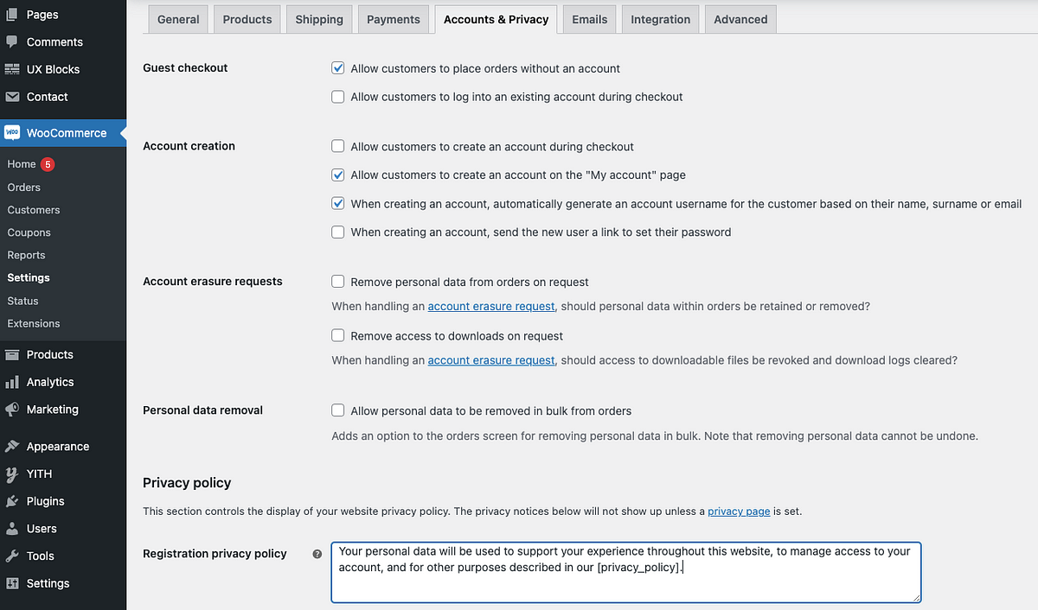Open the Payments tab

pos(394,19)
